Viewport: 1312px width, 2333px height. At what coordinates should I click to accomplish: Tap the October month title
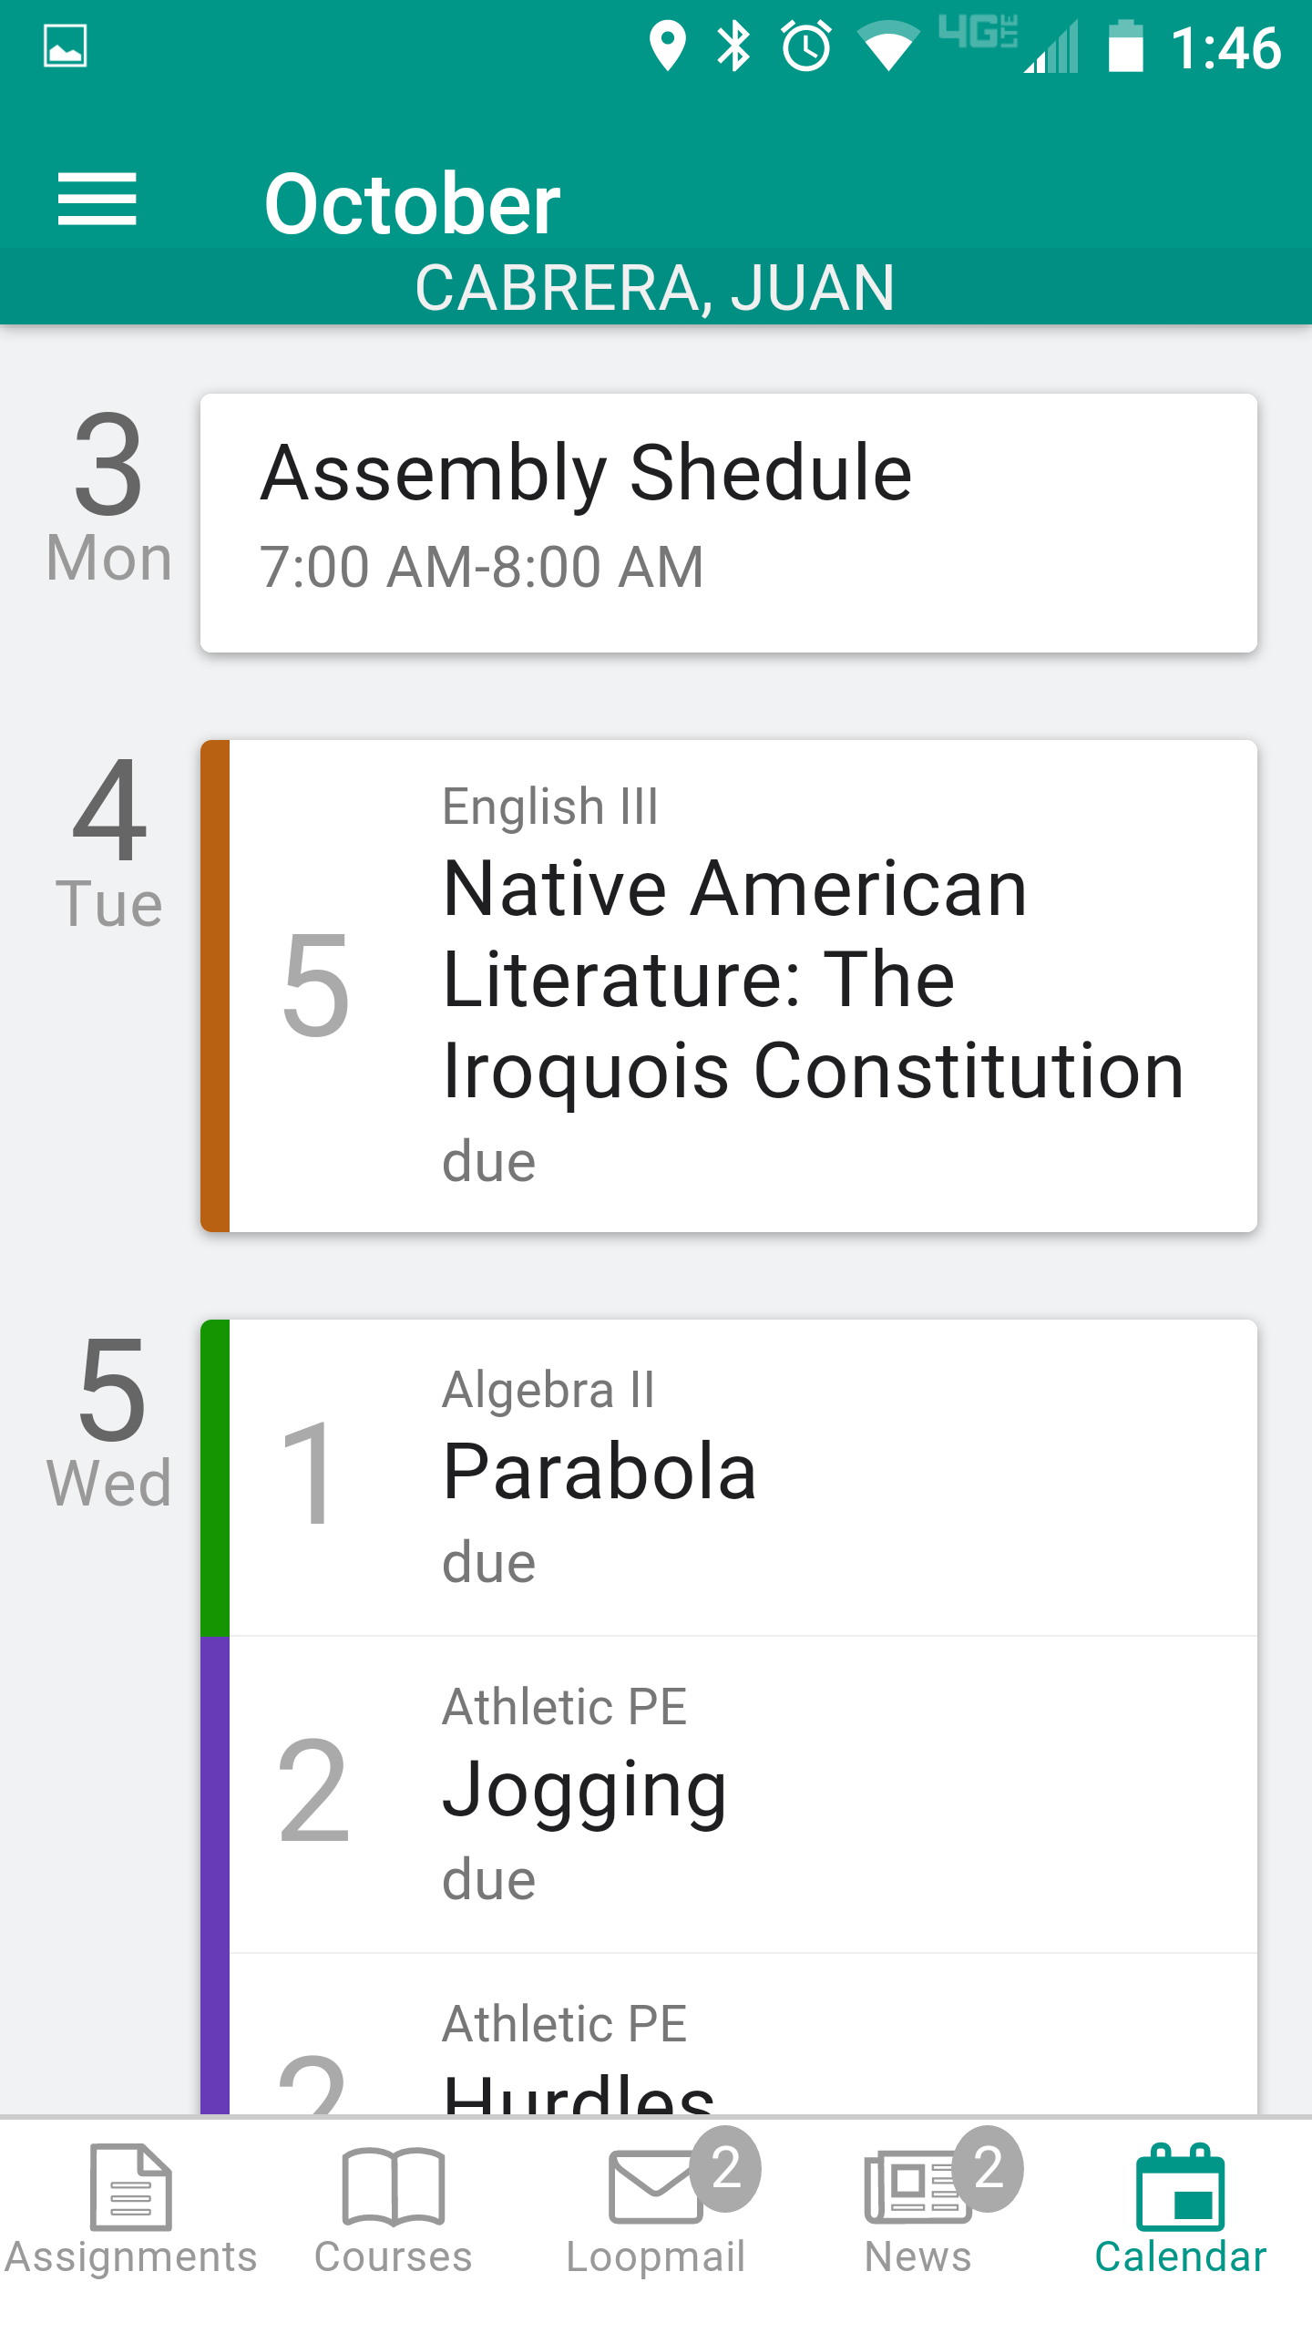(412, 204)
